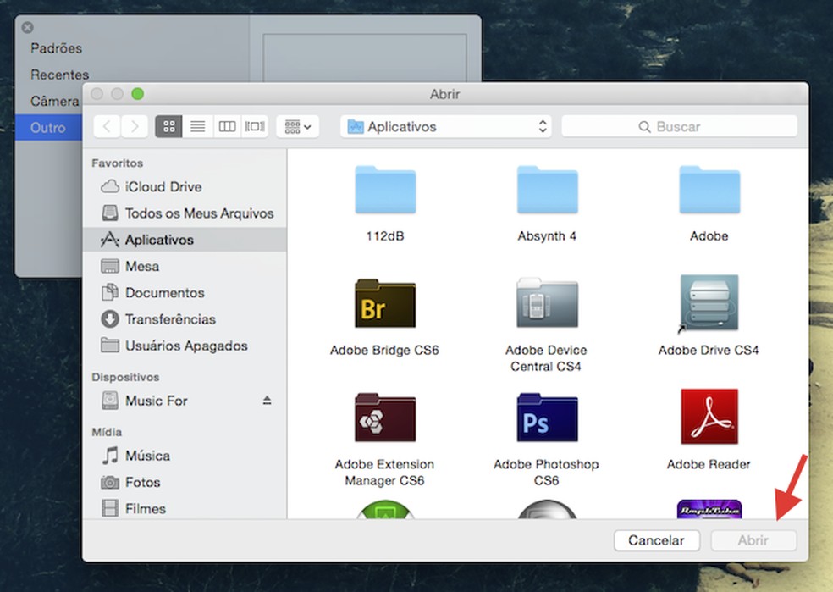Open the Adobe Reader application
Viewport: 833px width, 592px height.
tap(709, 417)
